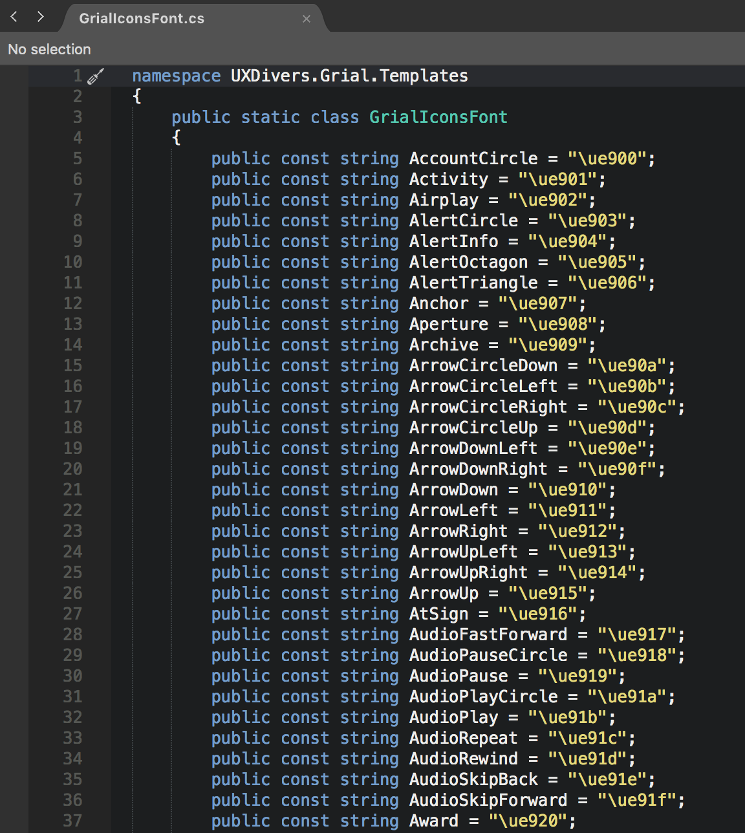Navigate forward with the right arrow
745x833 pixels.
tap(41, 17)
